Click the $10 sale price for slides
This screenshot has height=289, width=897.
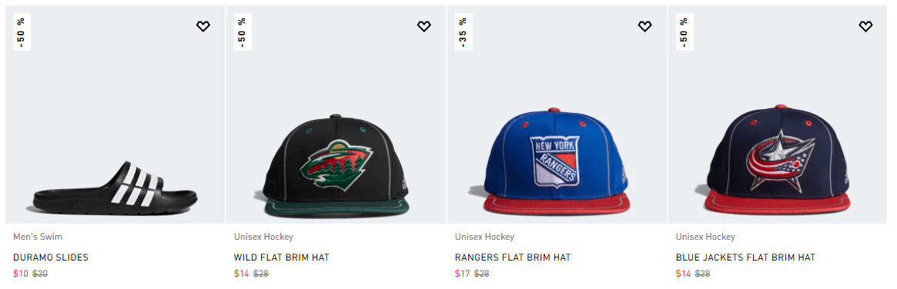[x=21, y=274]
